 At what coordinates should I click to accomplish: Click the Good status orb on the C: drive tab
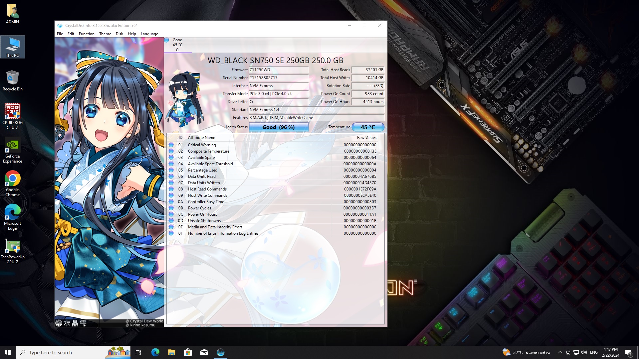tap(167, 40)
